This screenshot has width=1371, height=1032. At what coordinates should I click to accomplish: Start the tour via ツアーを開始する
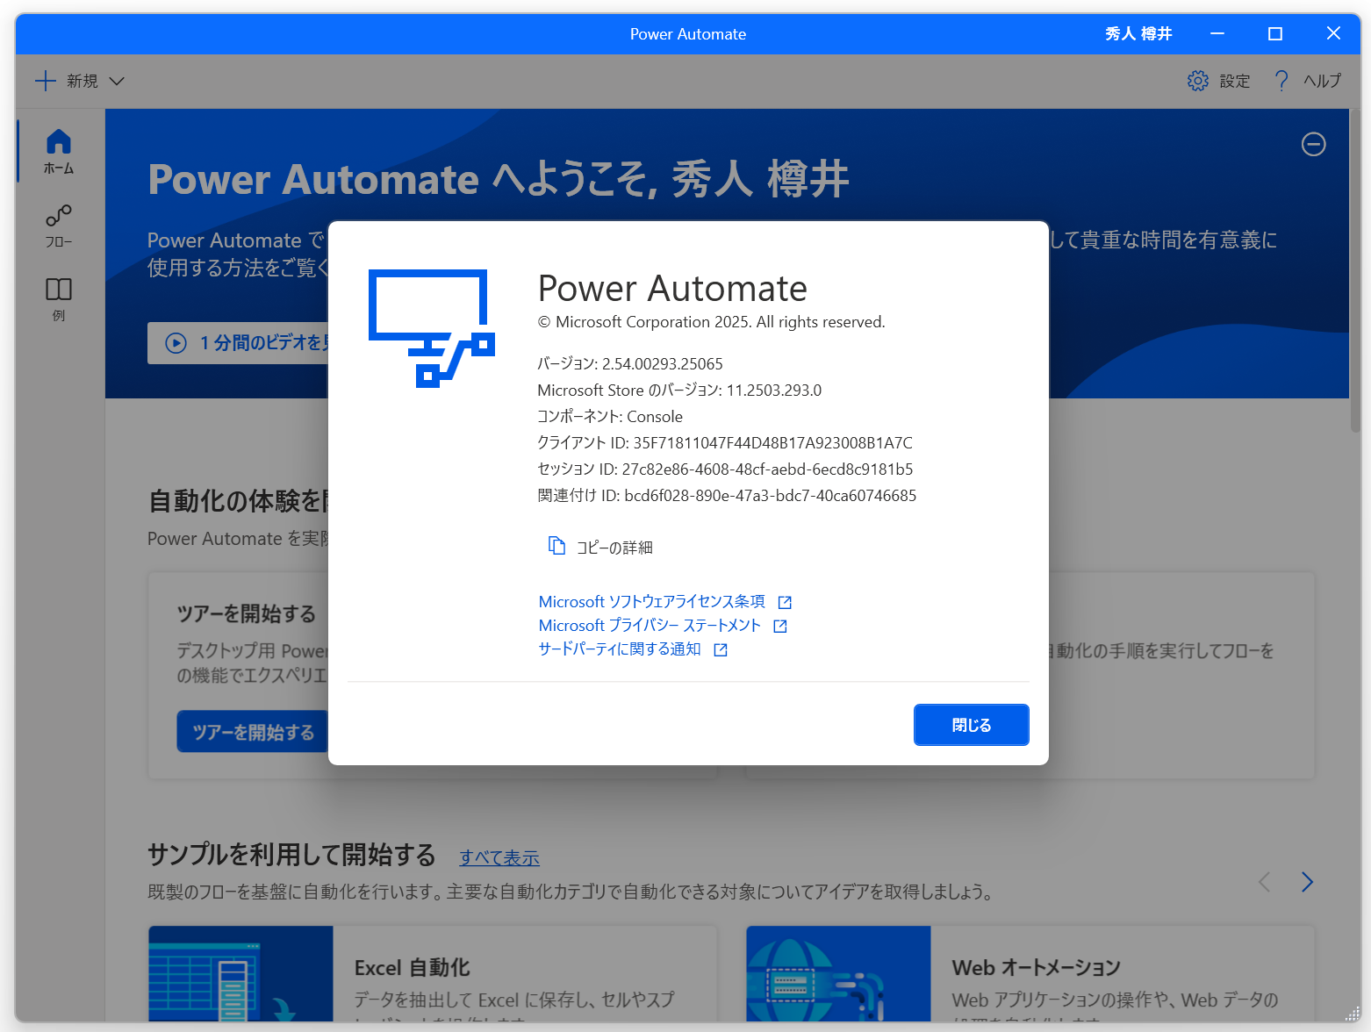pyautogui.click(x=252, y=731)
